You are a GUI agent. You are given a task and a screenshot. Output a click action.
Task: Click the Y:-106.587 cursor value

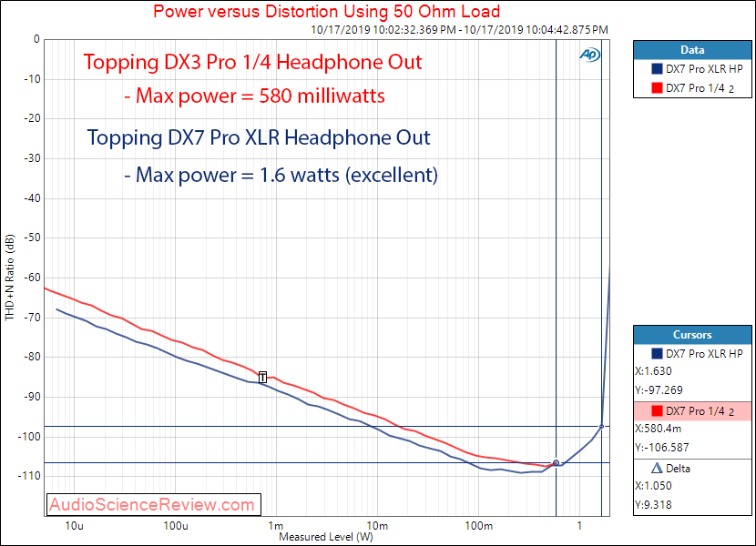coord(662,447)
